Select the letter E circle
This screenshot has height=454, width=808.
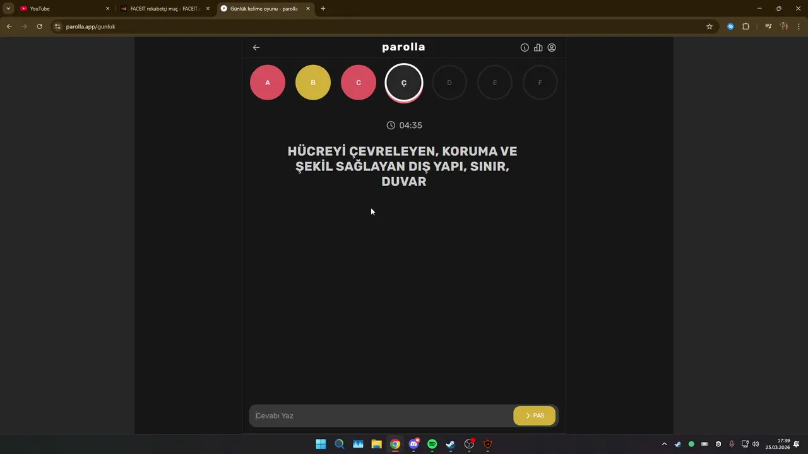tap(495, 83)
